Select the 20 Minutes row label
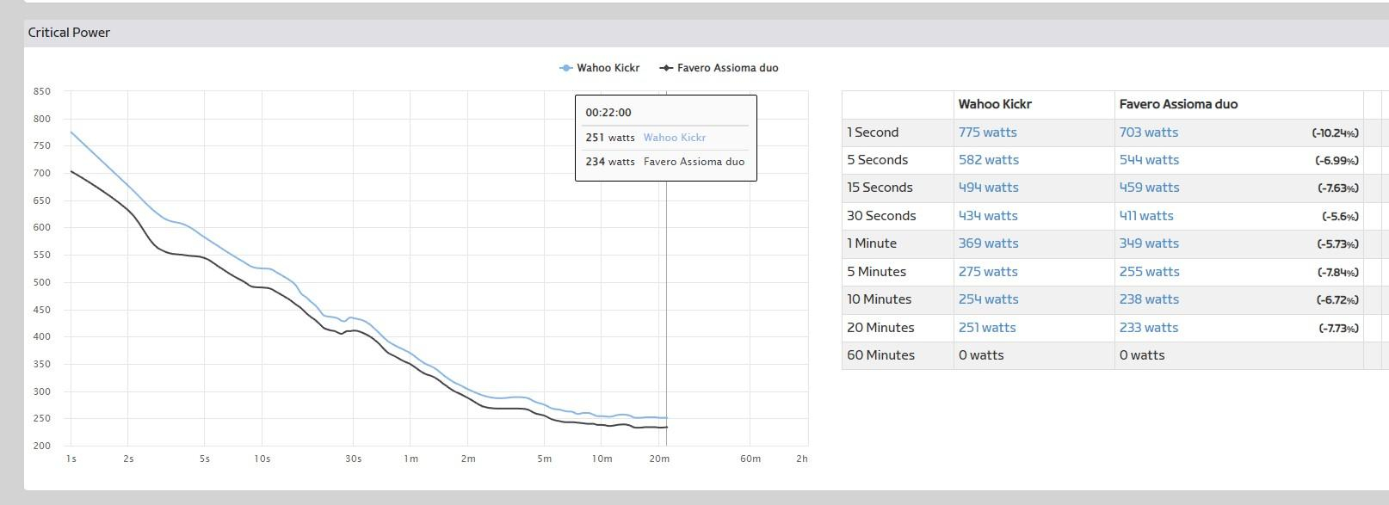Screen dimensions: 1389x505 880,328
